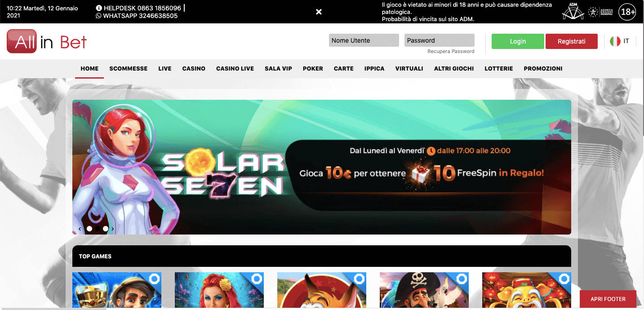The height and width of the screenshot is (310, 644).
Task: Click the 18+ age restriction badge
Action: (x=627, y=12)
